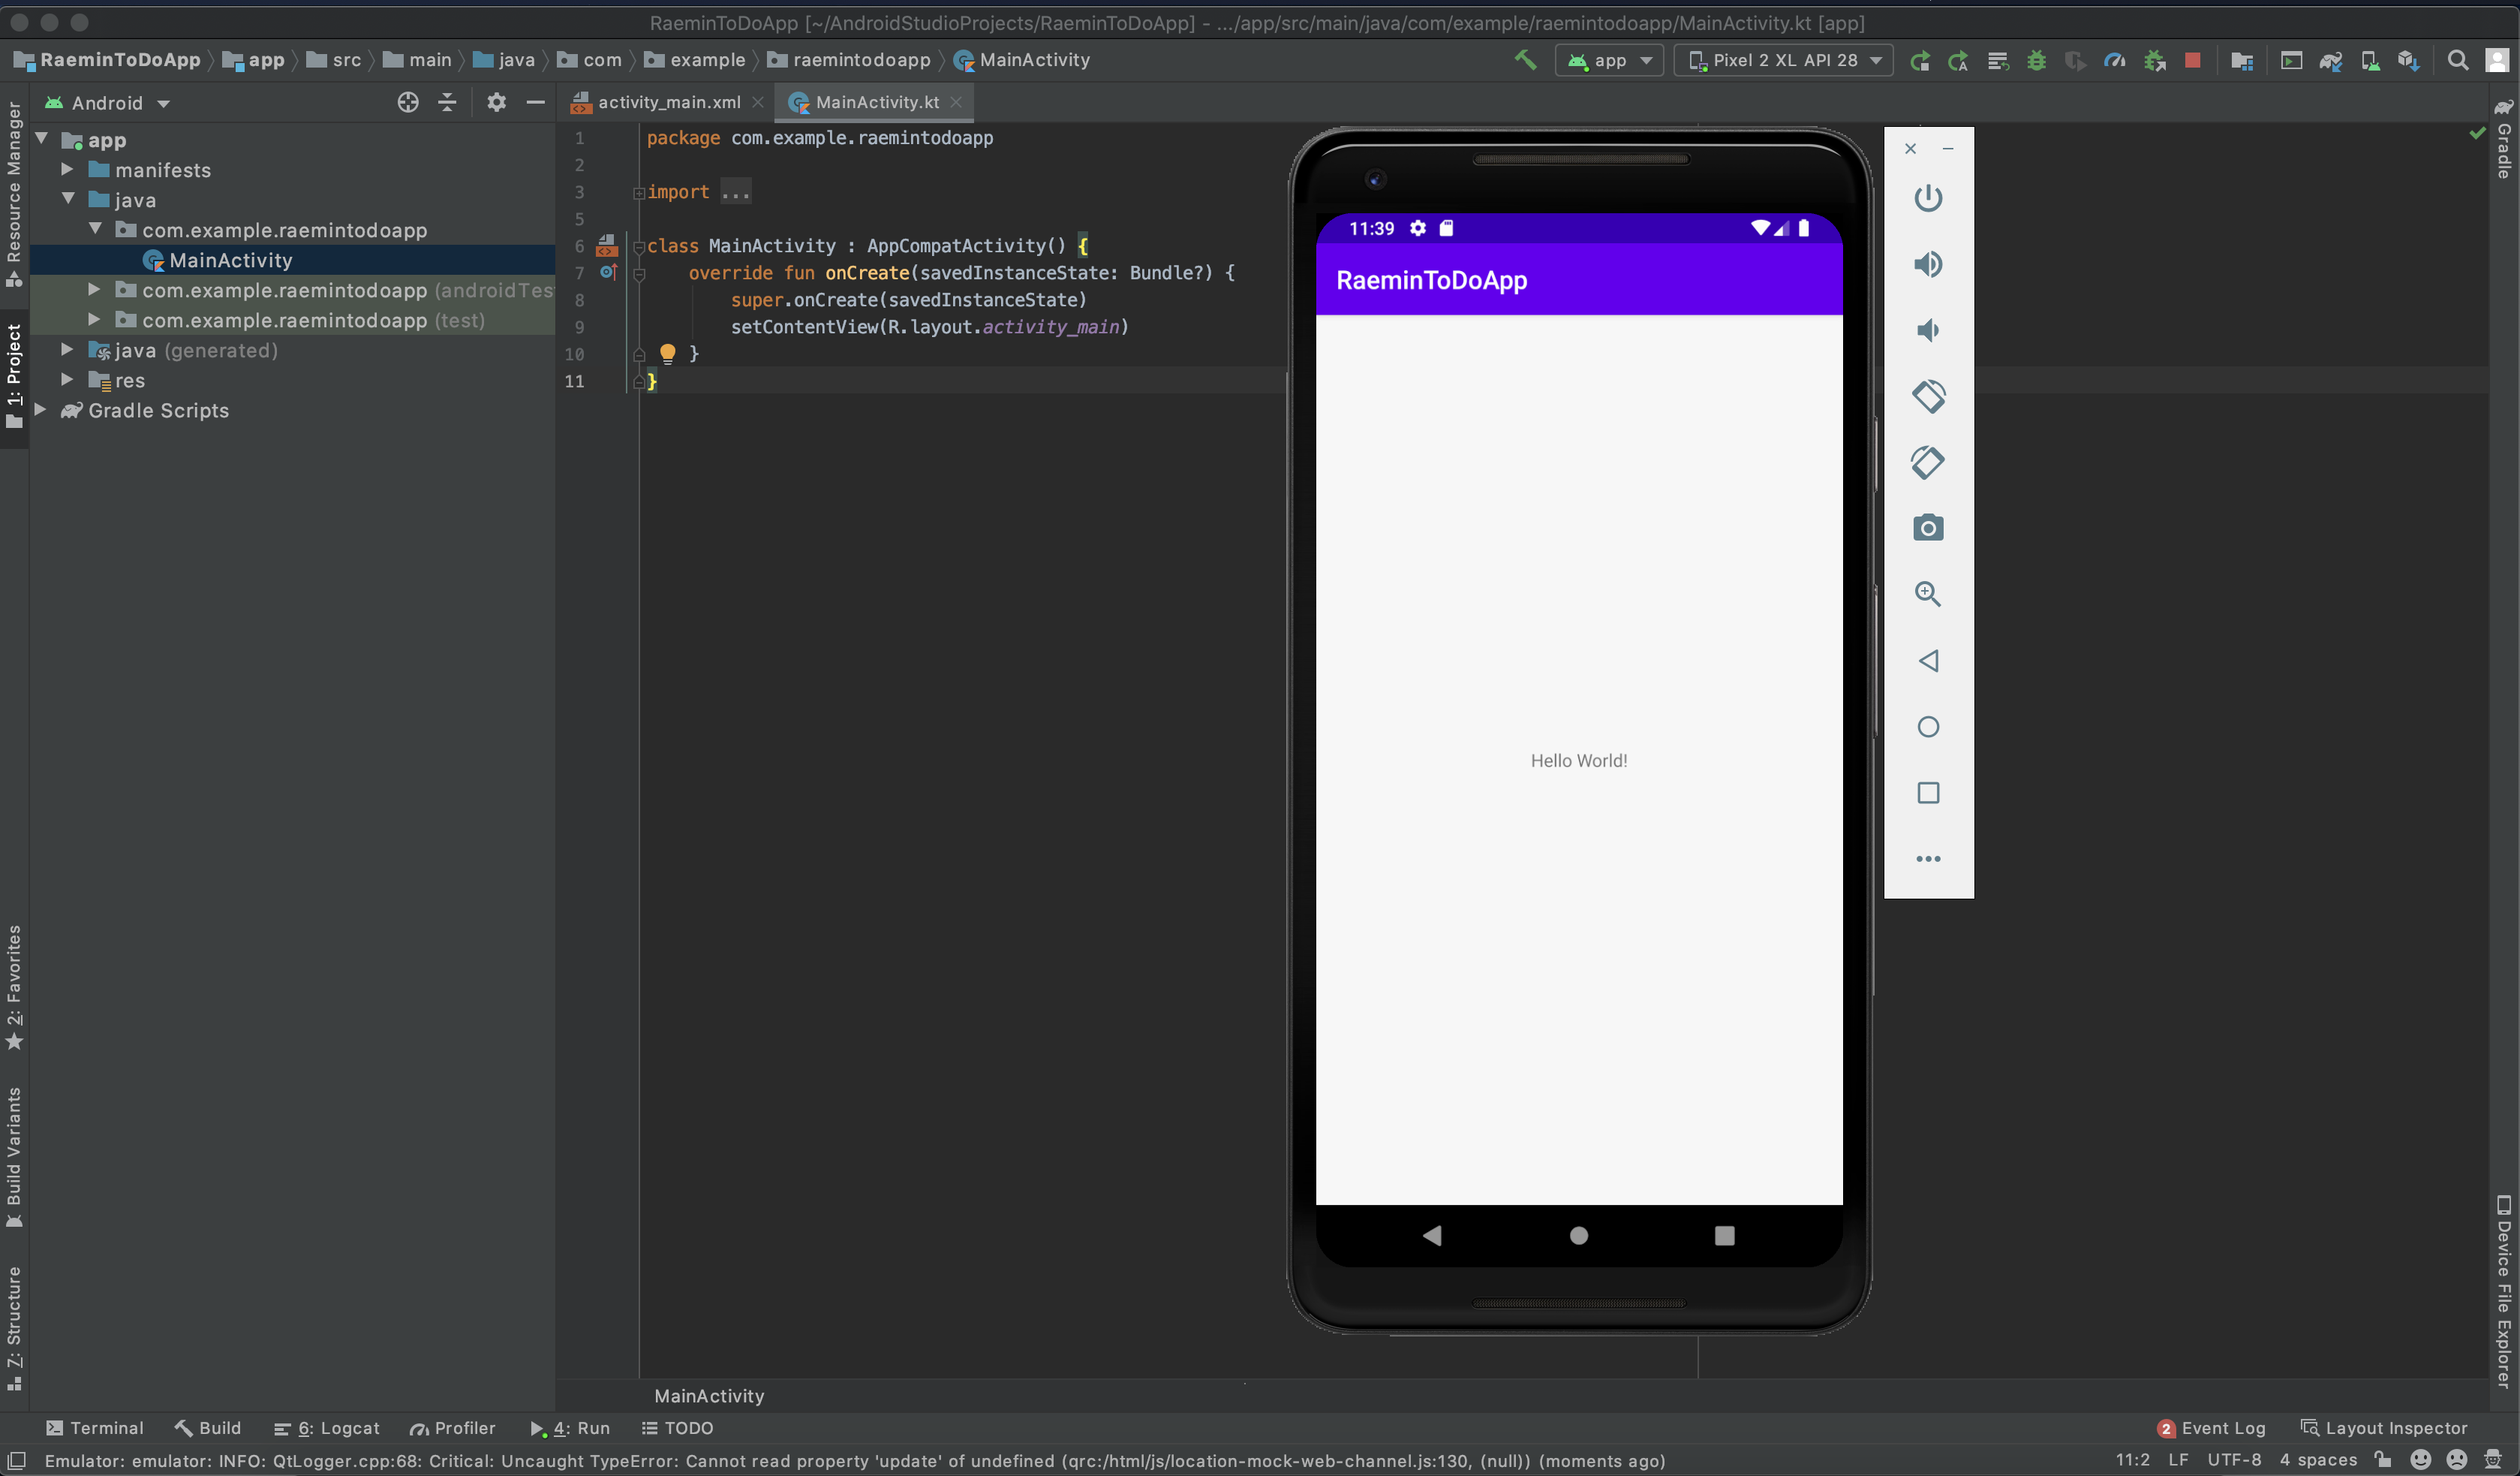Open Project Structure icon in the toolbar
This screenshot has height=1476, width=2520.
(2241, 61)
